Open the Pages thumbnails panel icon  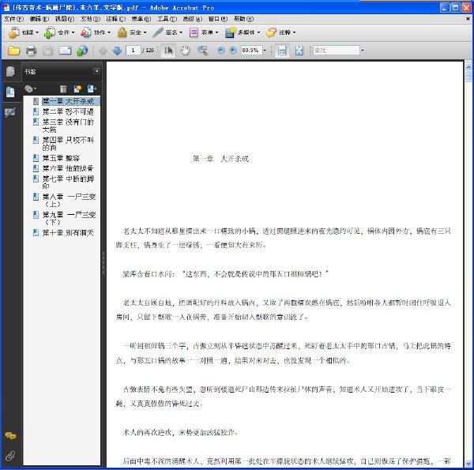point(10,71)
